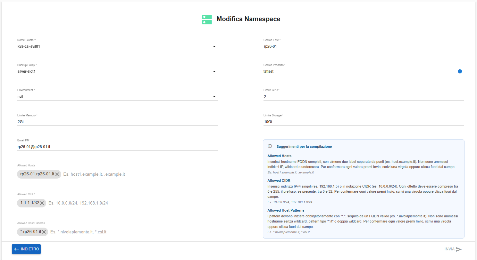The image size is (477, 260).
Task: Click into the Limite CPU field
Action: pyautogui.click(x=364, y=96)
